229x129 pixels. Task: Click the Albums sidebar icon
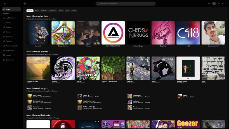pyautogui.click(x=4, y=27)
